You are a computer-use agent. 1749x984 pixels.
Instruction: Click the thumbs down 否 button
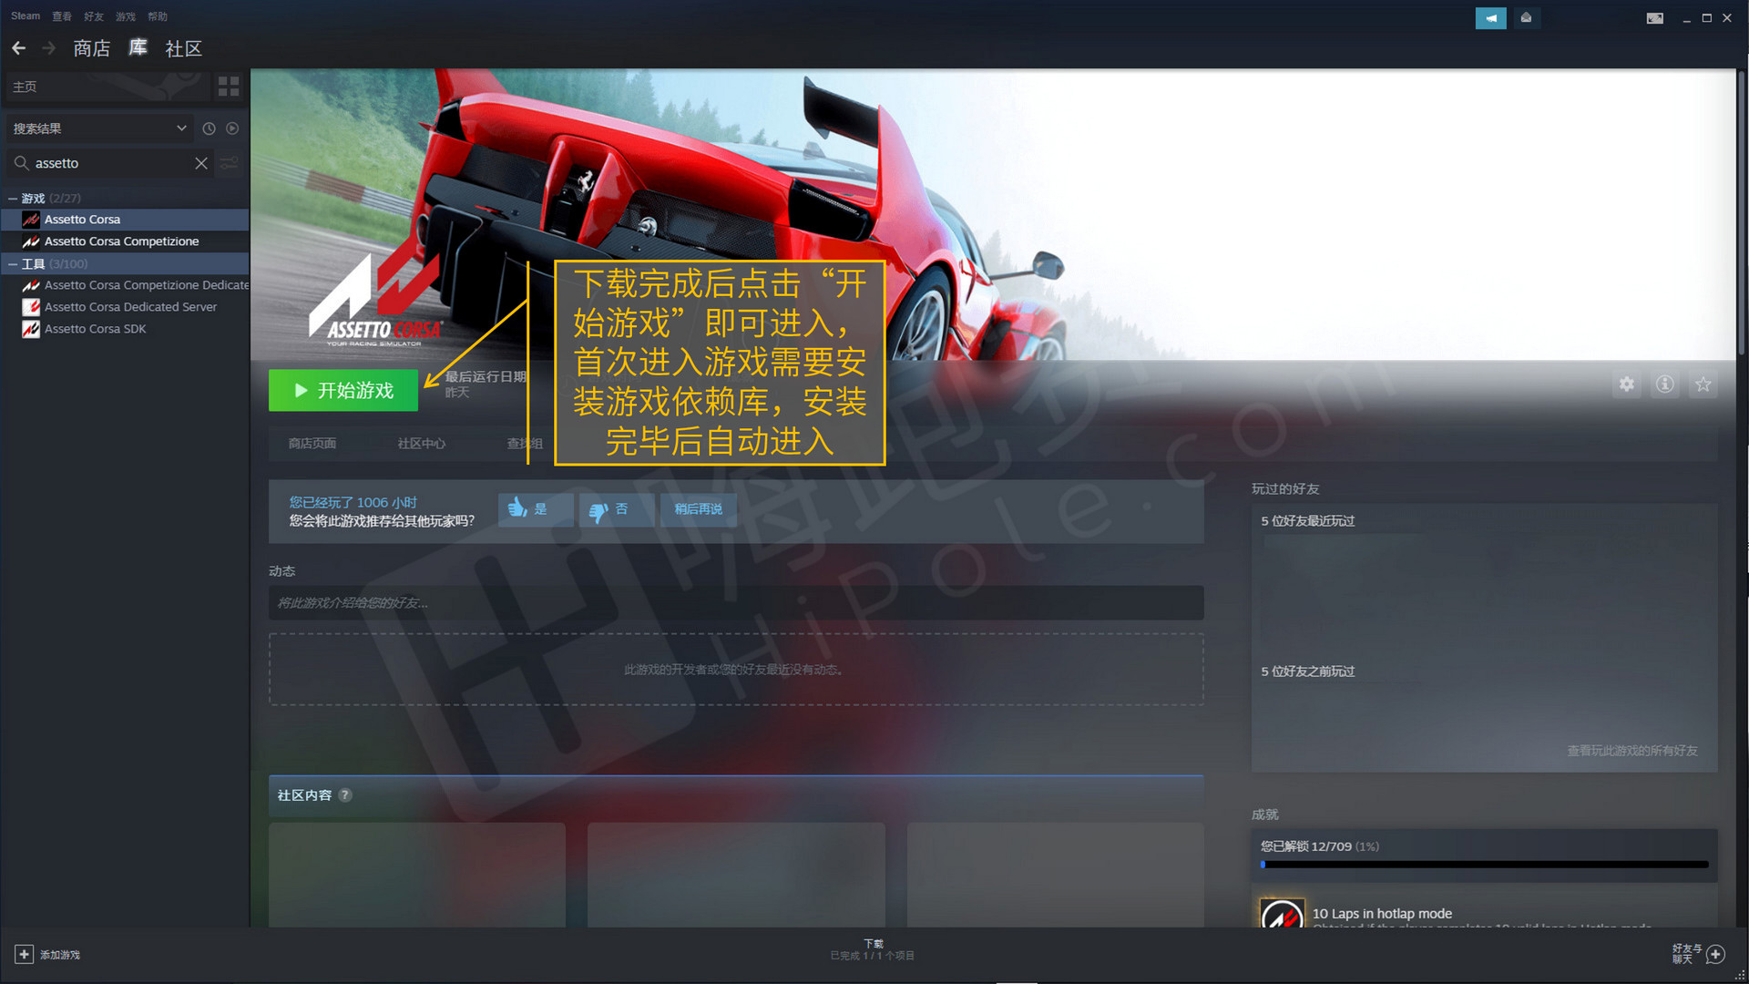617,509
